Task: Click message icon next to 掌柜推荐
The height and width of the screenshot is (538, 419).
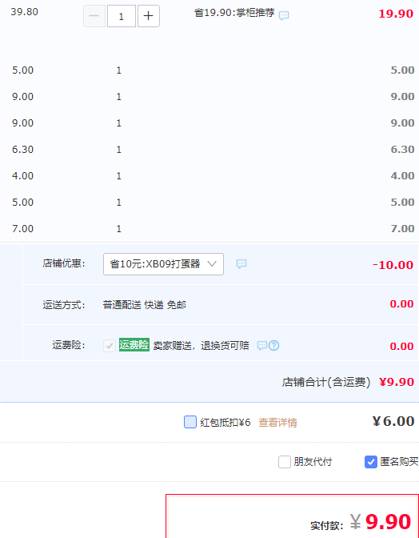Action: click(x=284, y=15)
